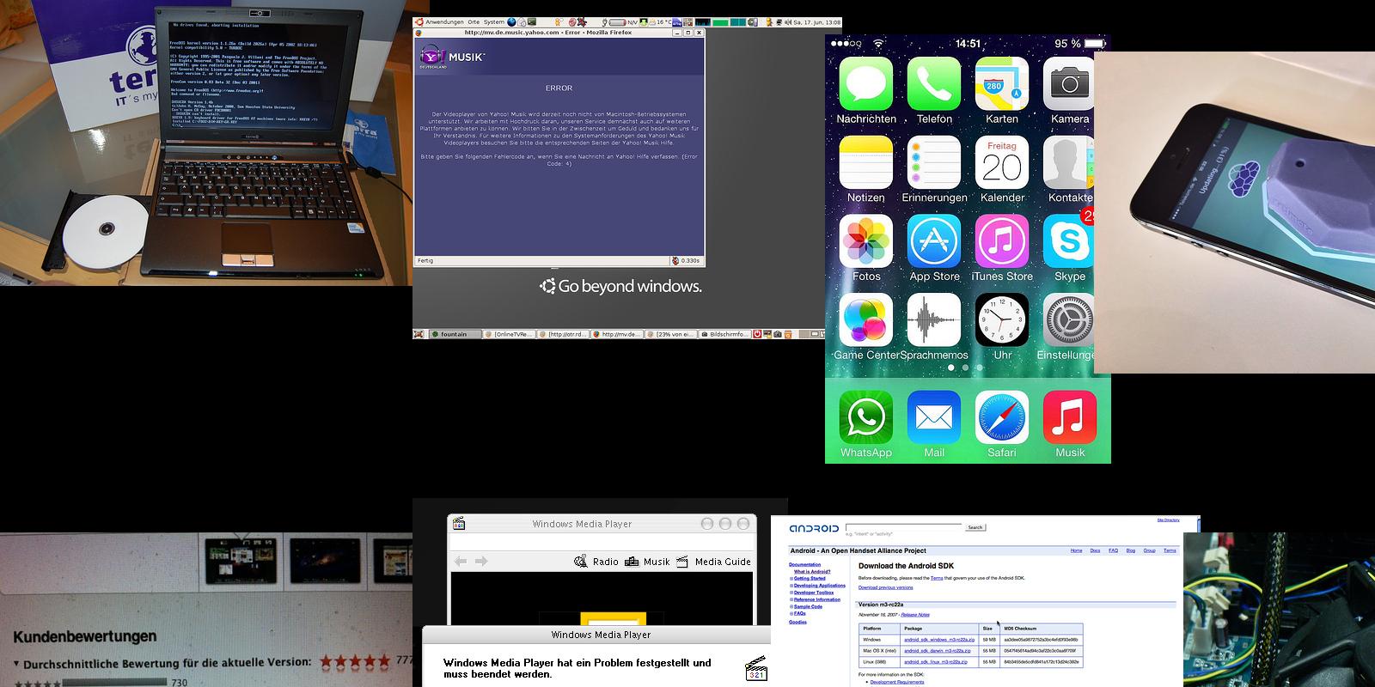Viewport: 1375px width, 687px height.
Task: Open the Goodies sidebar link
Action: [797, 622]
